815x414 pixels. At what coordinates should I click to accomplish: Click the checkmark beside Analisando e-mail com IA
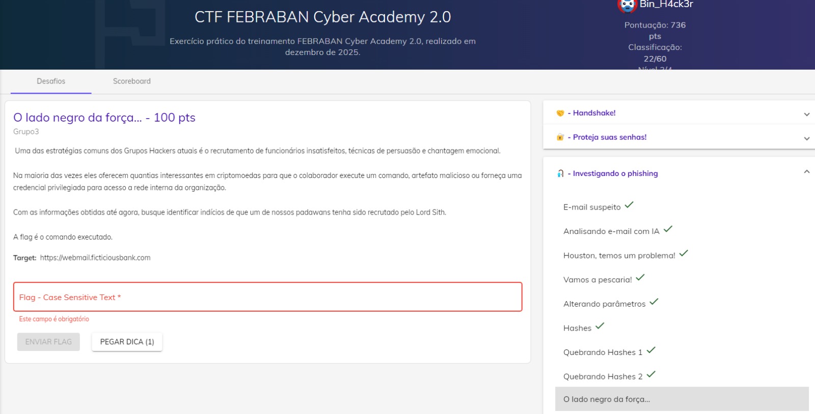pyautogui.click(x=668, y=229)
